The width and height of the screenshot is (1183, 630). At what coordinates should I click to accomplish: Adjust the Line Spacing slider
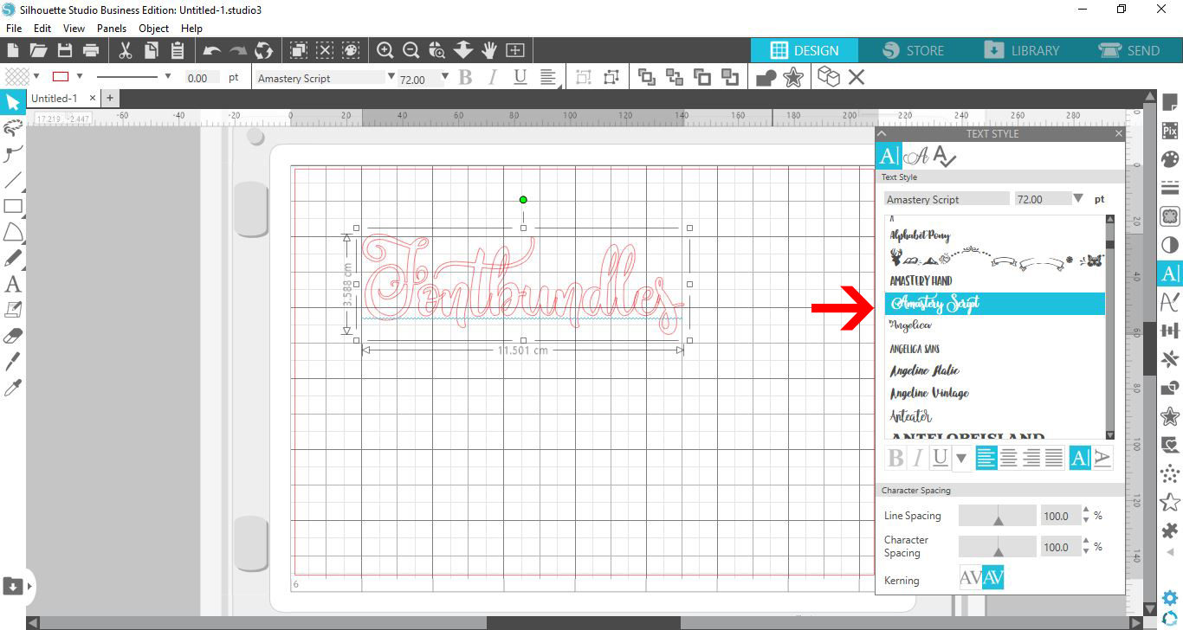(997, 515)
